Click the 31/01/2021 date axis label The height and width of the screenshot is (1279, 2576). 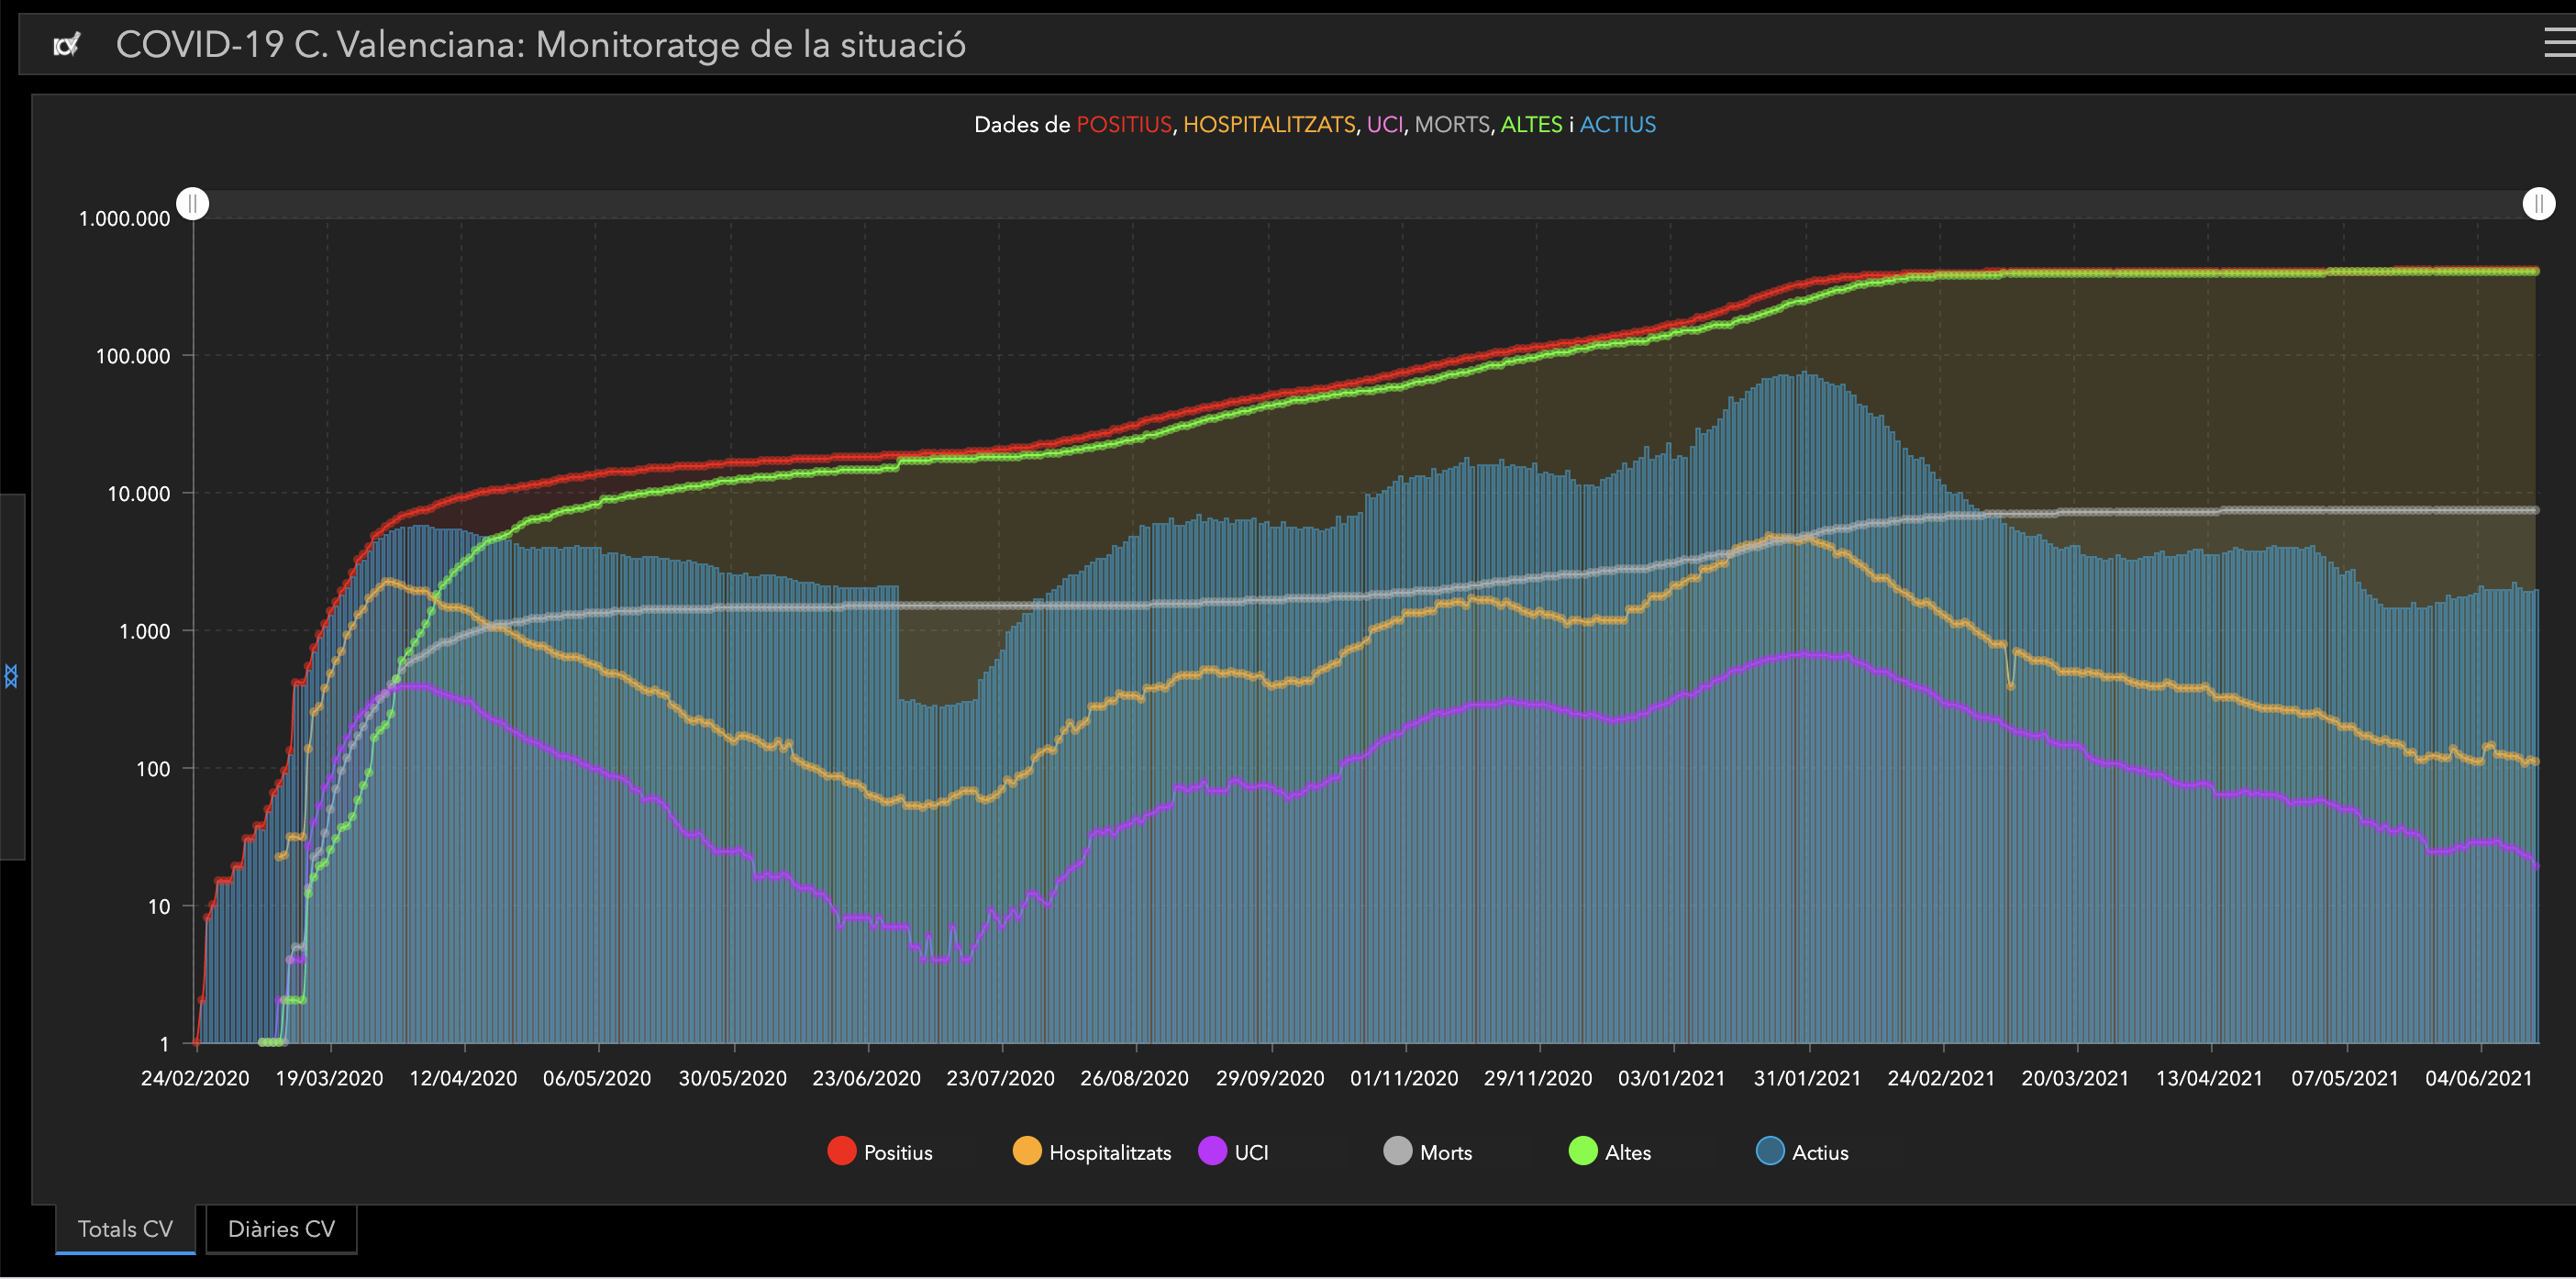point(1806,1078)
